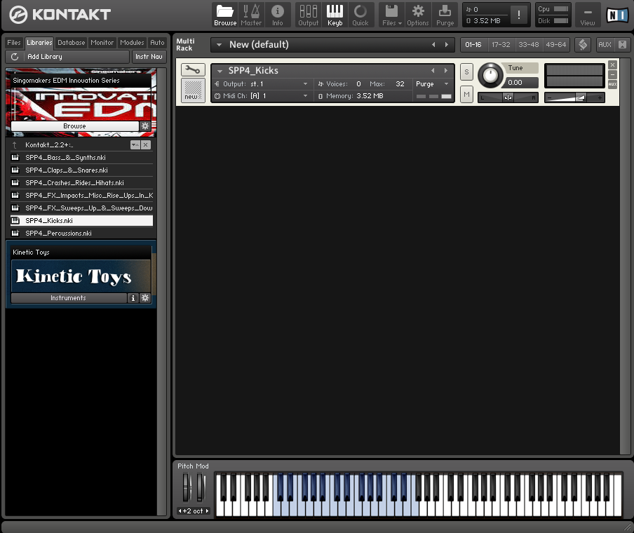This screenshot has height=533, width=634.
Task: Open the Master editor panel
Action: [251, 15]
